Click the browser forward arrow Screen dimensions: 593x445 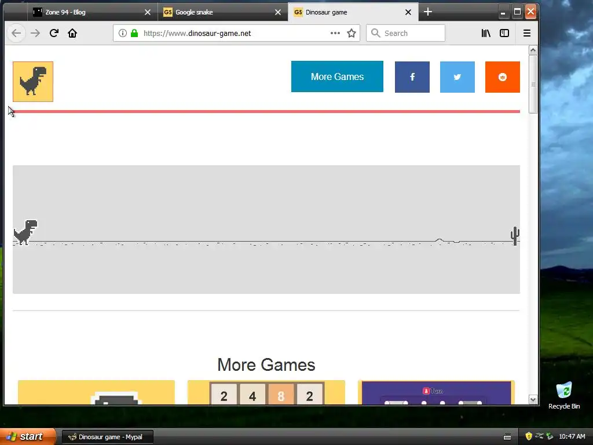click(x=35, y=33)
